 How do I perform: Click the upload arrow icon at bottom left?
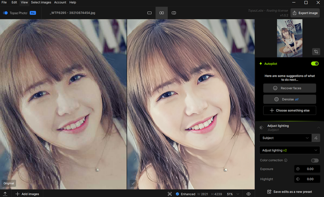(5, 194)
